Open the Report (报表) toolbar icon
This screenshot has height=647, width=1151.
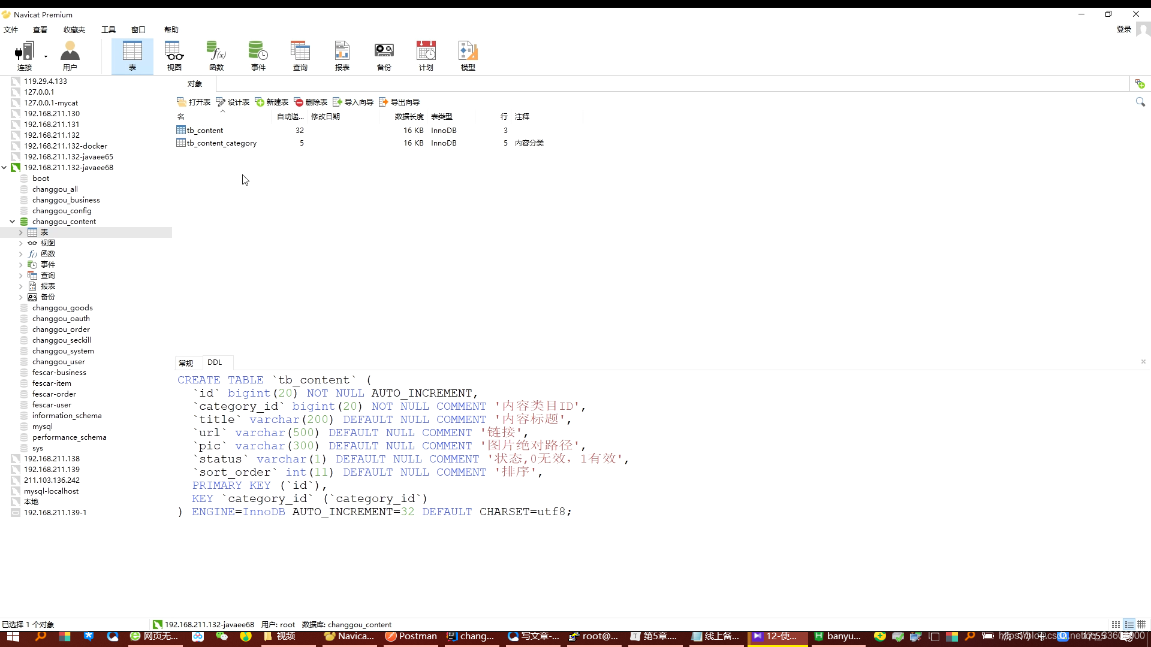point(342,56)
